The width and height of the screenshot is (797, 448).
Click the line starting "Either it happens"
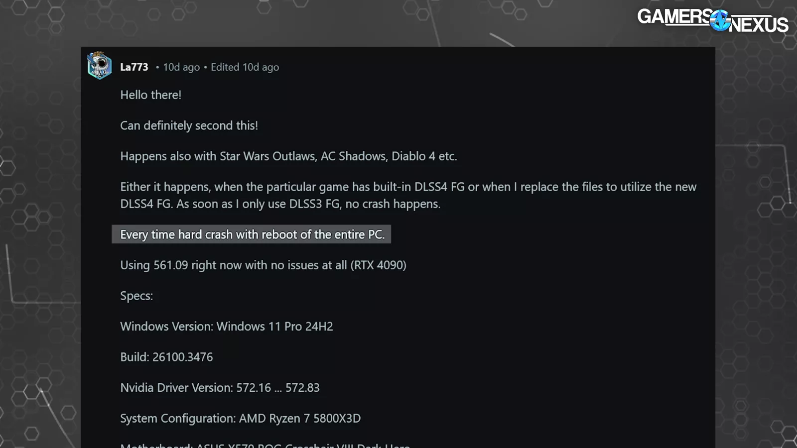pos(408,187)
